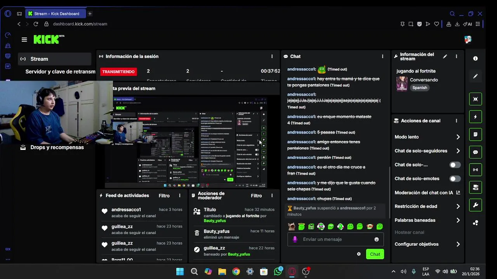Click the Kick logo
This screenshot has width=497, height=279.
click(x=49, y=39)
